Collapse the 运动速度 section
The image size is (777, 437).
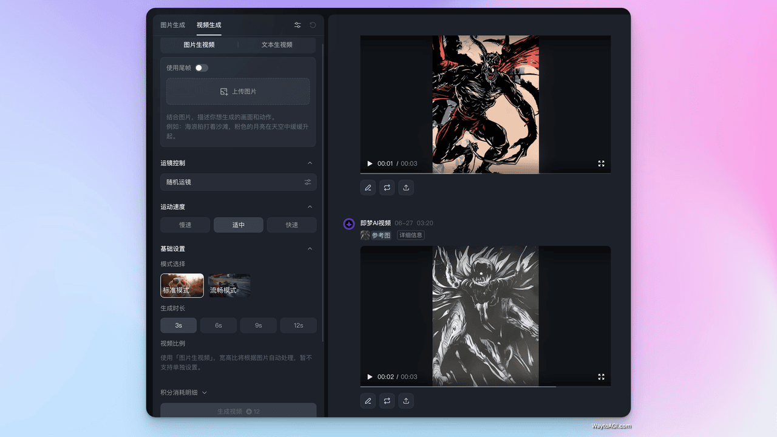pyautogui.click(x=310, y=207)
